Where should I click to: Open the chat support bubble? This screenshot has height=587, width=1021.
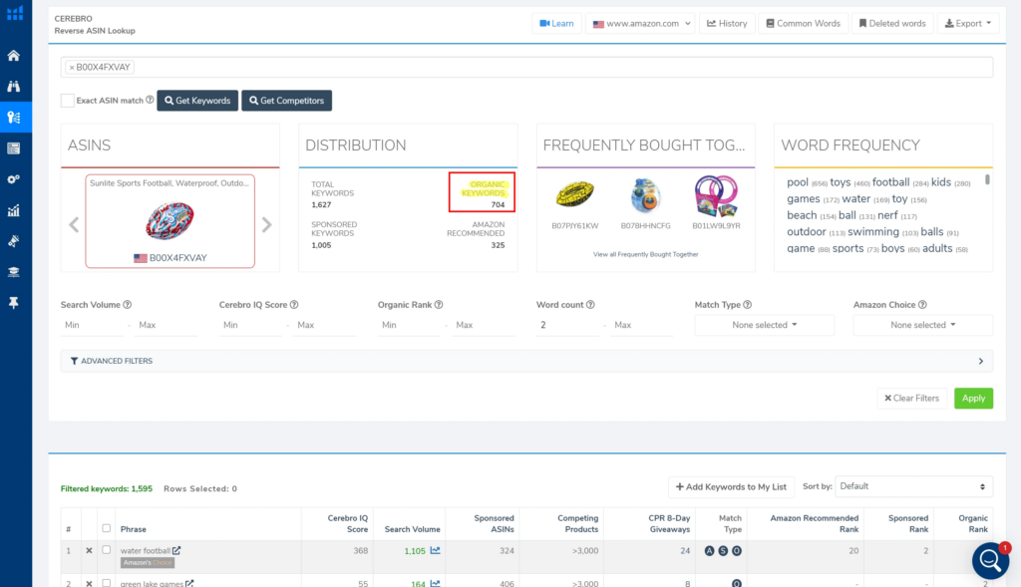[x=989, y=561]
